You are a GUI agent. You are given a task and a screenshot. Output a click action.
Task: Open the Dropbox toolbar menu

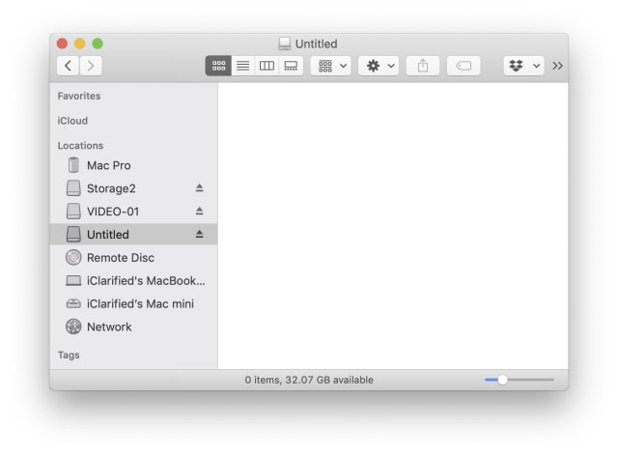523,66
